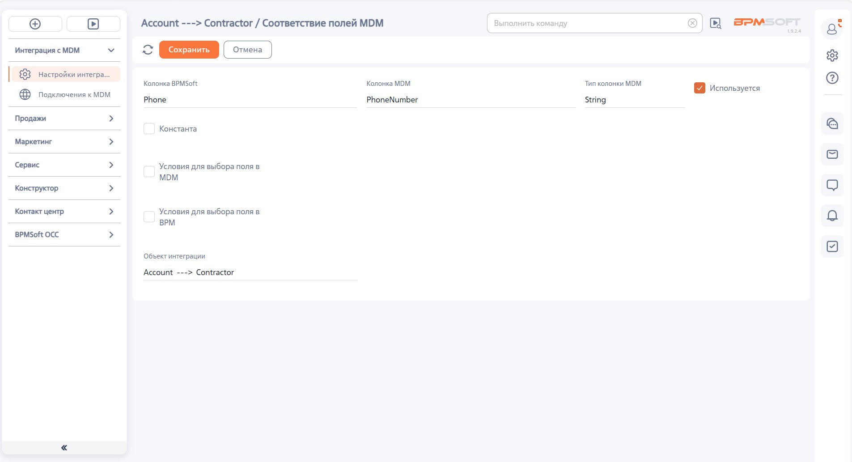The height and width of the screenshot is (462, 852).
Task: Expand the Маркетинг section
Action: coord(64,142)
